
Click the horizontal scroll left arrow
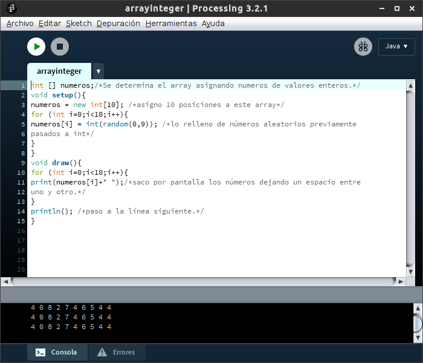tap(5, 281)
